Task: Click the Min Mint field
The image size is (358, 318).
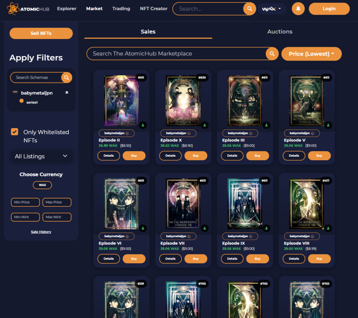Action: coord(25,217)
